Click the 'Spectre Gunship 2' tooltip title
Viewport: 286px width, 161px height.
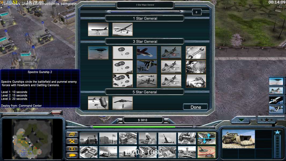tap(40, 72)
